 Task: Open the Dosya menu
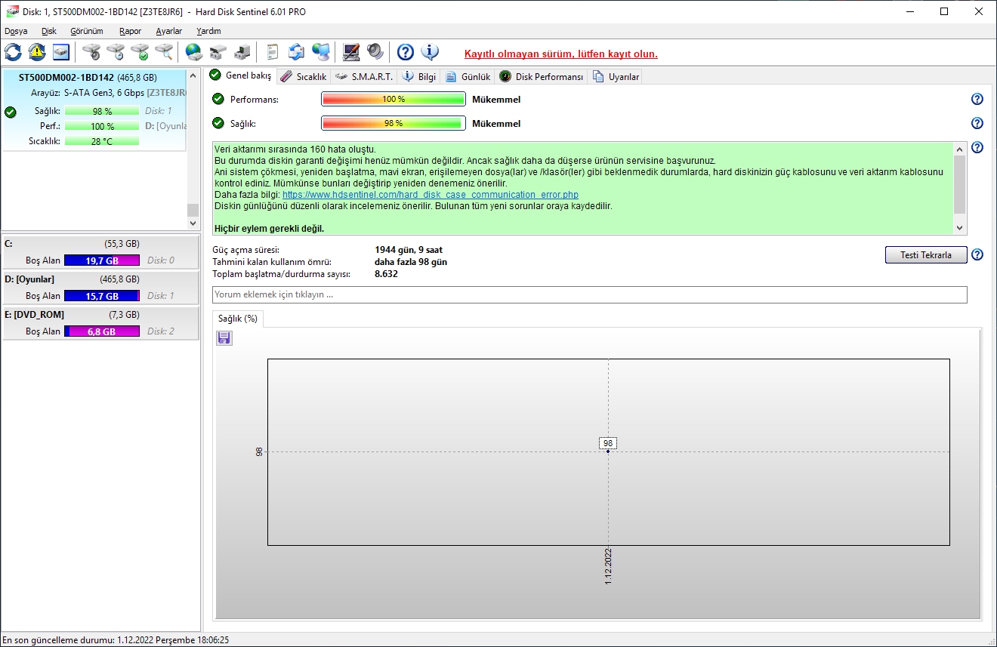tap(16, 31)
